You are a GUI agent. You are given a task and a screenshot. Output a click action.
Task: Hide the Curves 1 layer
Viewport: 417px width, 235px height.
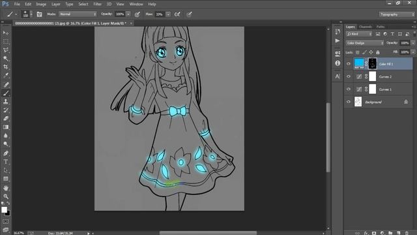(349, 89)
